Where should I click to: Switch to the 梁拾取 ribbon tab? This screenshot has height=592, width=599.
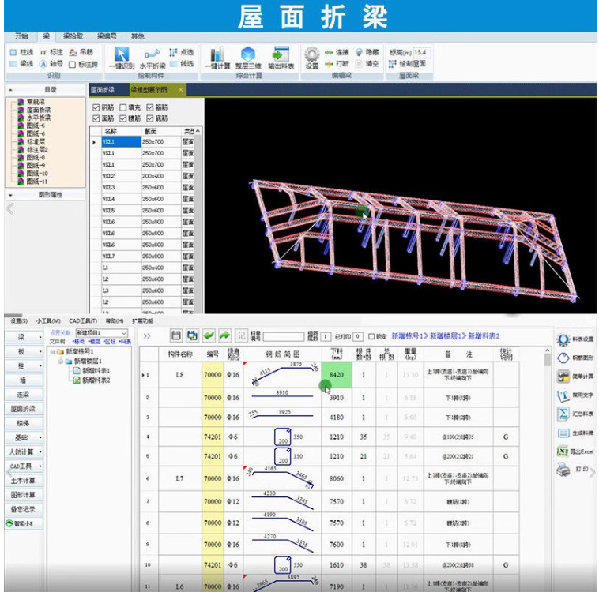(73, 36)
